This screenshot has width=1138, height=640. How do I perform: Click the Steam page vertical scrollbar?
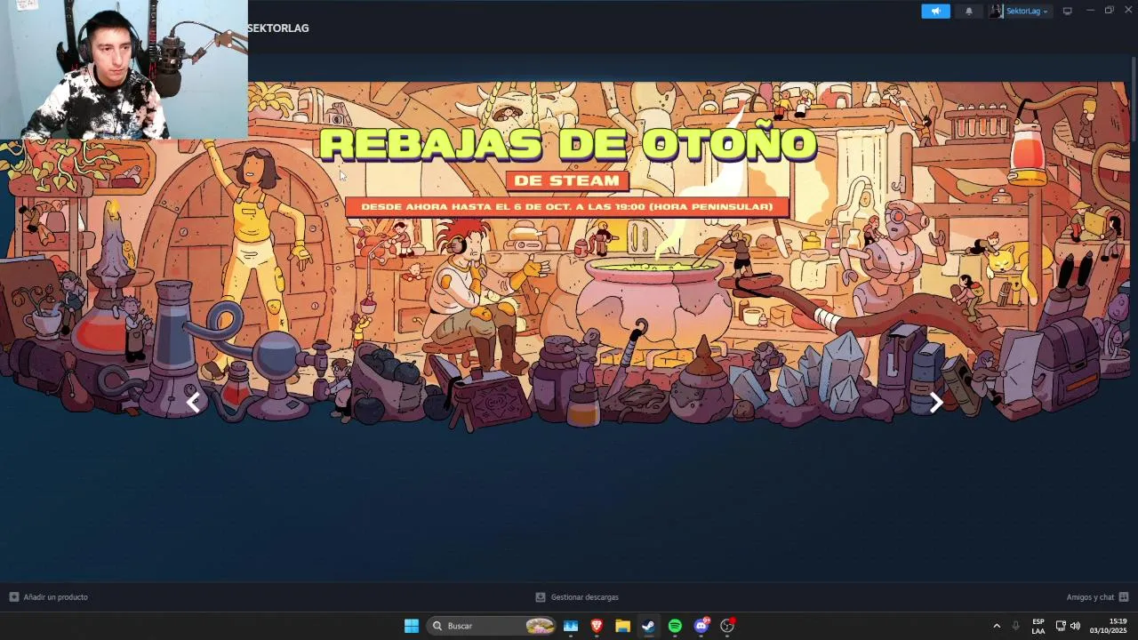click(x=1134, y=98)
